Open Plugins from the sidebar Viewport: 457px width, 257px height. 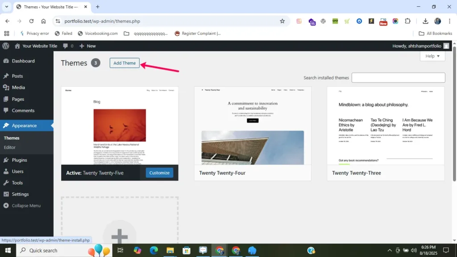coord(19,160)
